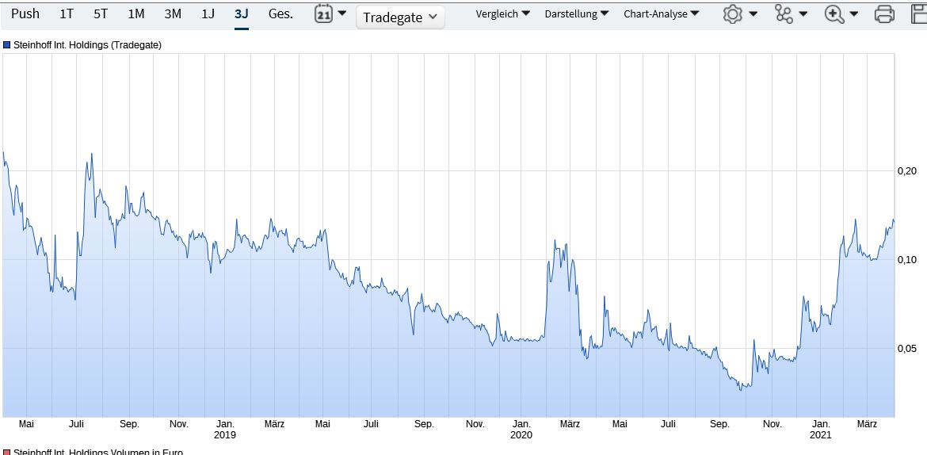The height and width of the screenshot is (455, 927).
Task: Switch to the 1J timeframe
Action: point(208,13)
